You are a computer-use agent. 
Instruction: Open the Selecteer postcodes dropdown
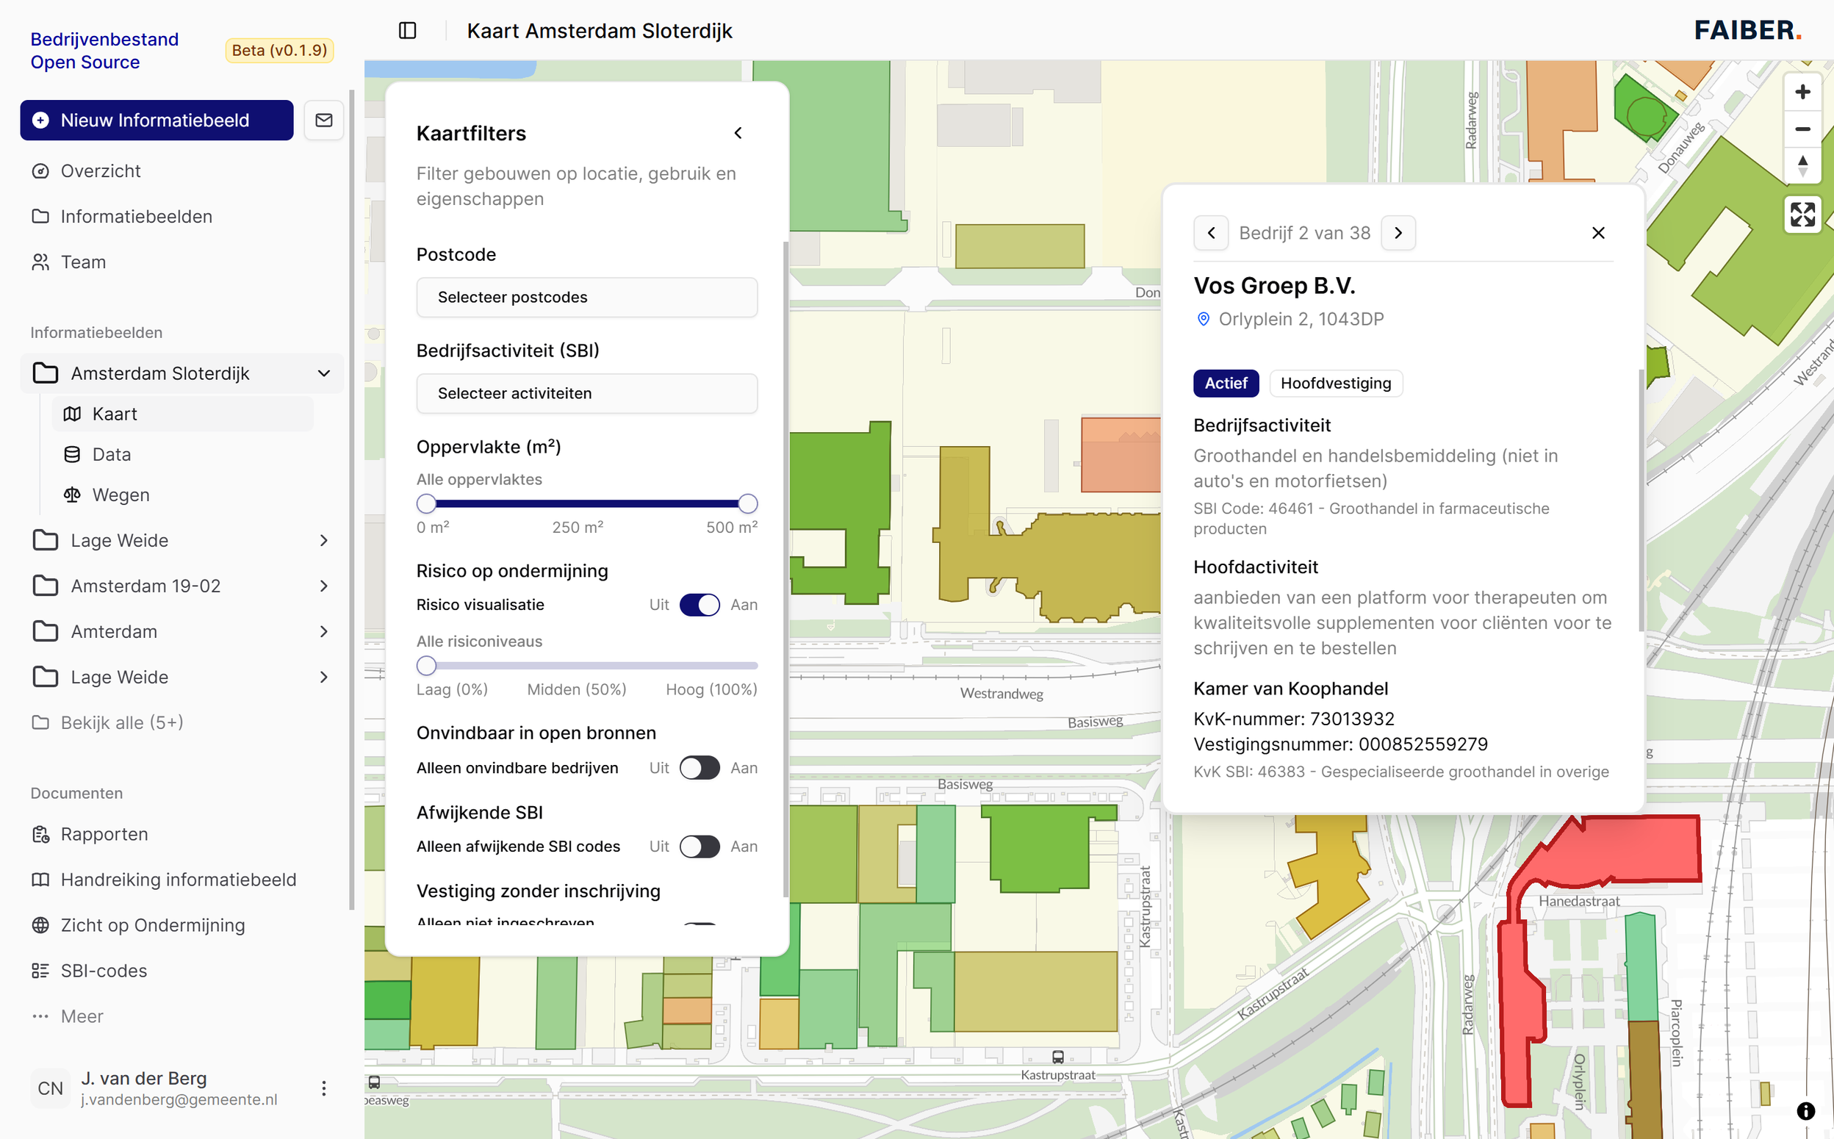(x=587, y=297)
